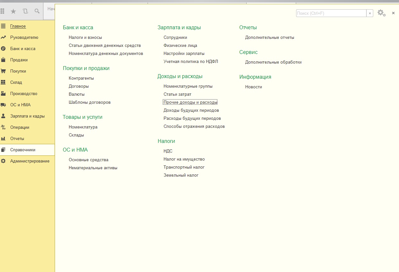Open Налог на имущество
399x272 pixels.
point(184,159)
